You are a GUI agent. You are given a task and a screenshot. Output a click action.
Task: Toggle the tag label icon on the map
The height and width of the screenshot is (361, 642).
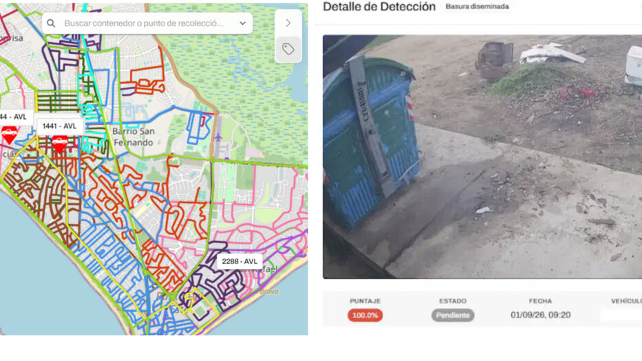(288, 49)
